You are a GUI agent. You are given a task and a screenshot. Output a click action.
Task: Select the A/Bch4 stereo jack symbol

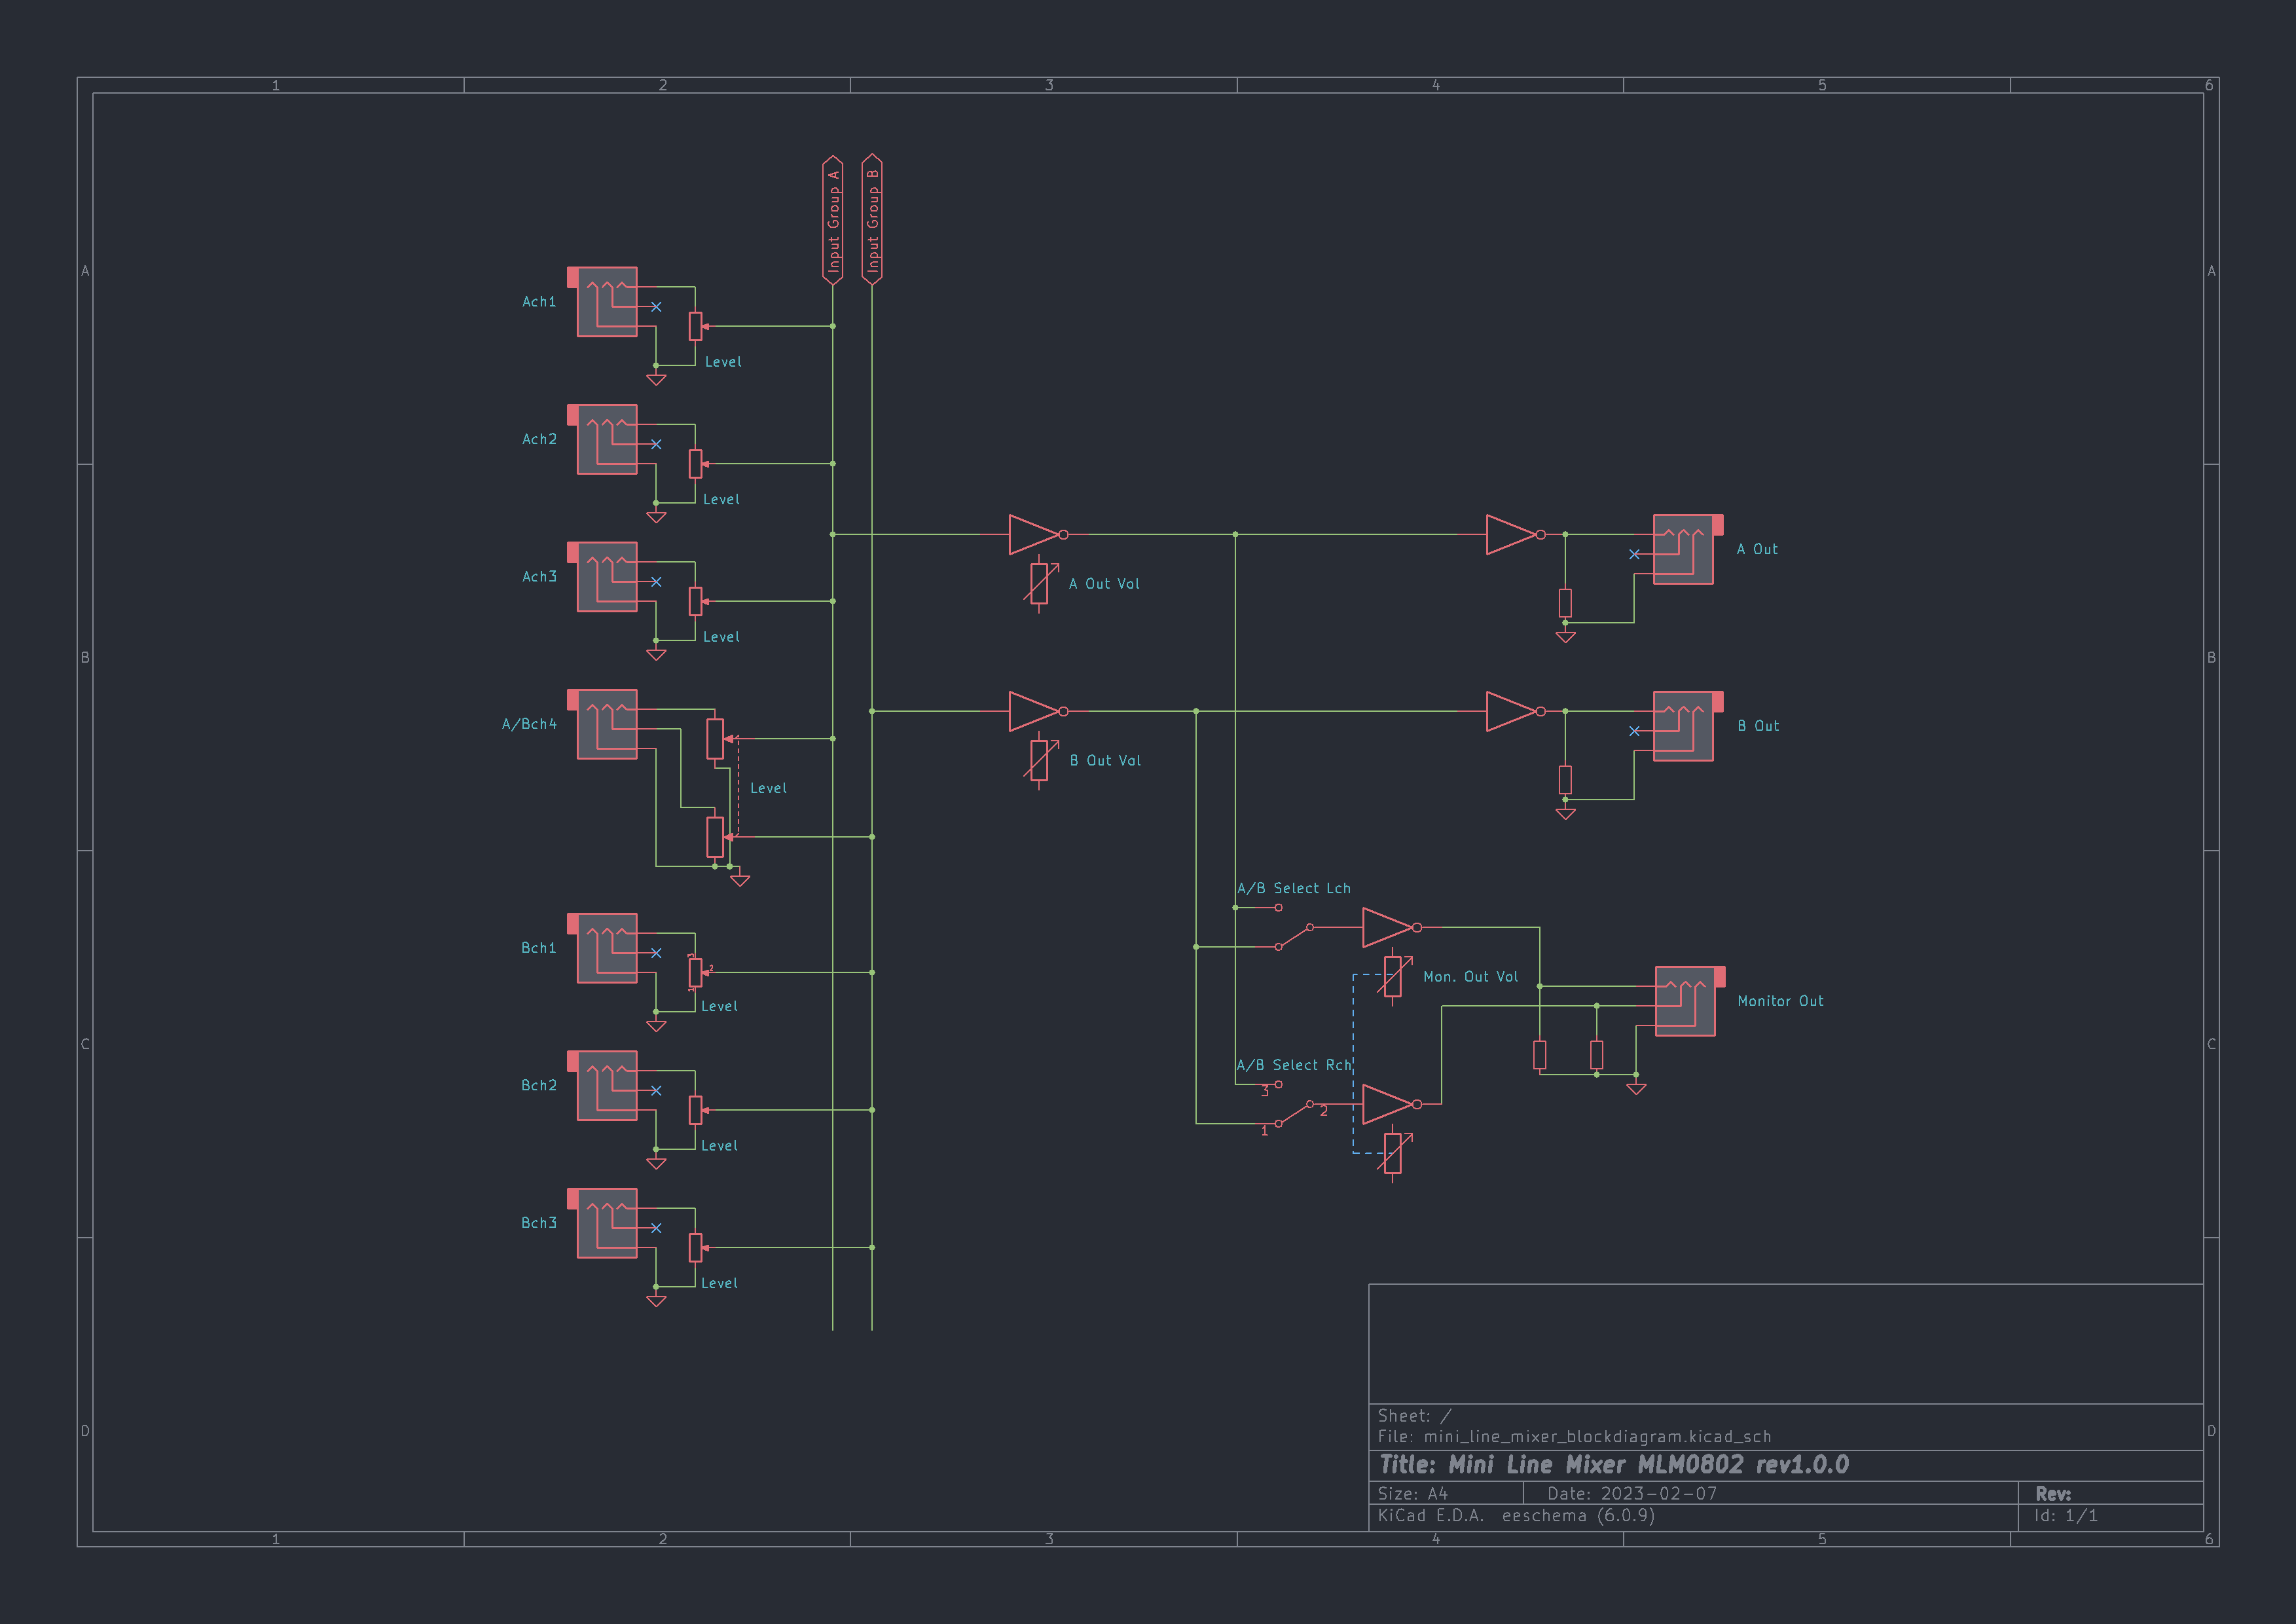(x=606, y=724)
